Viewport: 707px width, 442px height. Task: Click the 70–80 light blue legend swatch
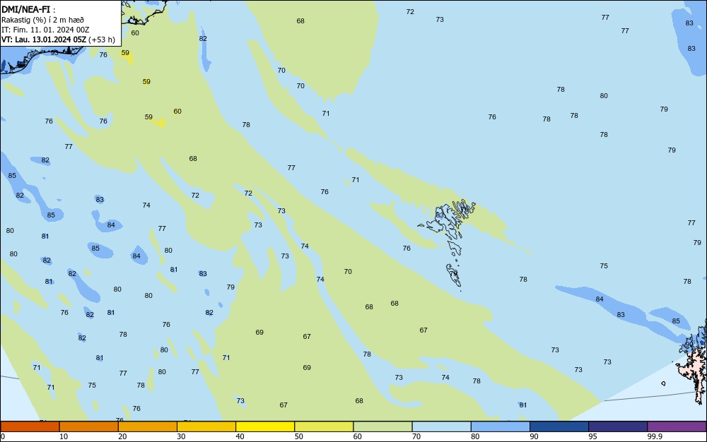click(x=441, y=426)
